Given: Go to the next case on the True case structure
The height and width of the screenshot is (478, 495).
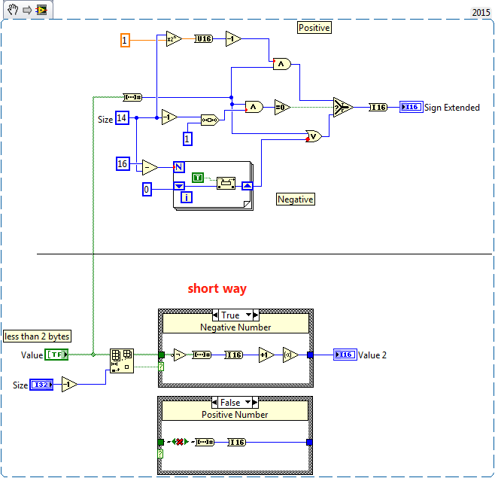Looking at the screenshot, I should point(256,315).
